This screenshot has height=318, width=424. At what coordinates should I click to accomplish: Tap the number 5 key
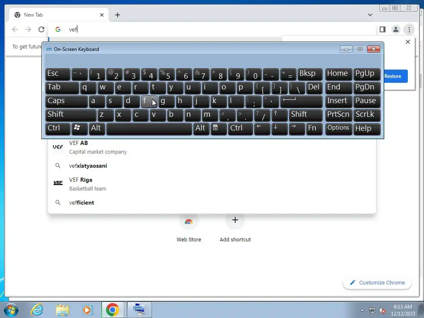click(x=166, y=75)
